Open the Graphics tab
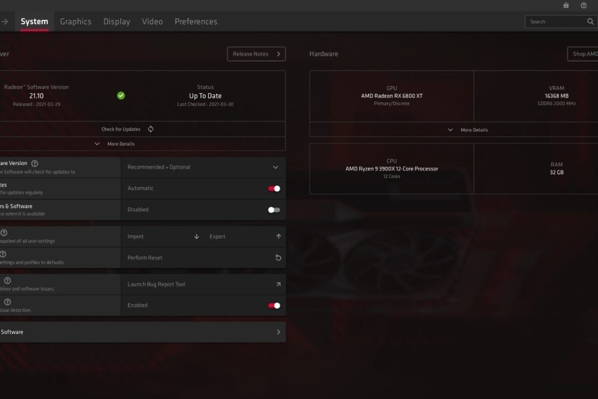Screen dimensions: 598x399 click(x=76, y=22)
